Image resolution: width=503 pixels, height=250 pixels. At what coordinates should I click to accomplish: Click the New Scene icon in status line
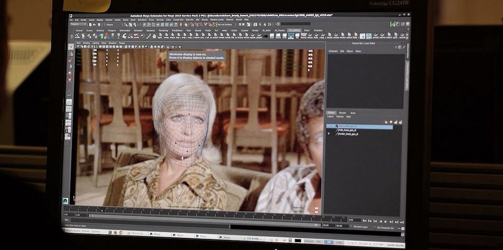pos(90,25)
